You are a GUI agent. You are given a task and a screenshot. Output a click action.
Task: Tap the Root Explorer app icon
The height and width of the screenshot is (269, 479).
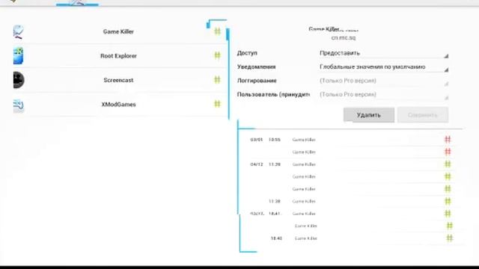click(x=18, y=56)
